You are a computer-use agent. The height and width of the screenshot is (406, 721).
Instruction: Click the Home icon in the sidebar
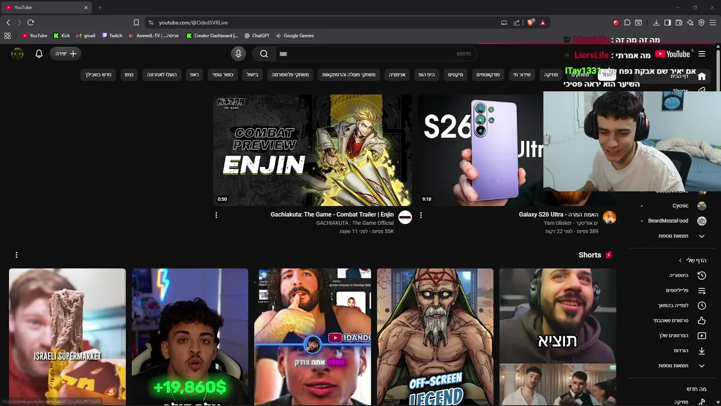tap(702, 76)
